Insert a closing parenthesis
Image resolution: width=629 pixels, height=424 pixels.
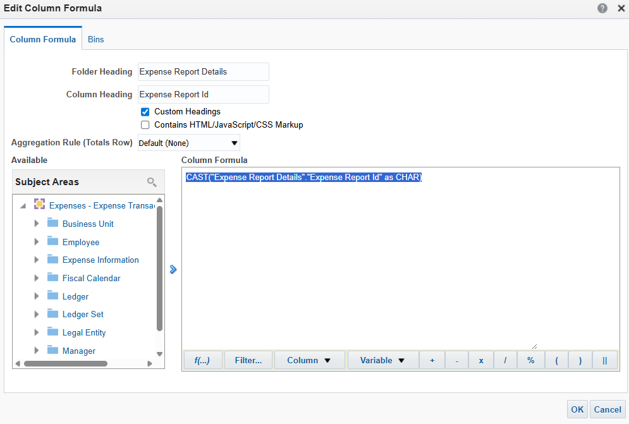[x=580, y=360]
